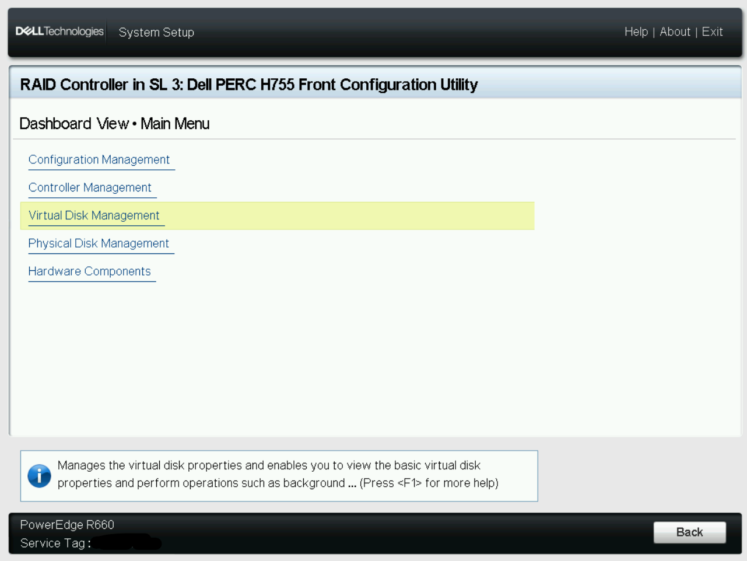Open Help in the top bar
Image resolution: width=747 pixels, height=561 pixels.
[636, 32]
